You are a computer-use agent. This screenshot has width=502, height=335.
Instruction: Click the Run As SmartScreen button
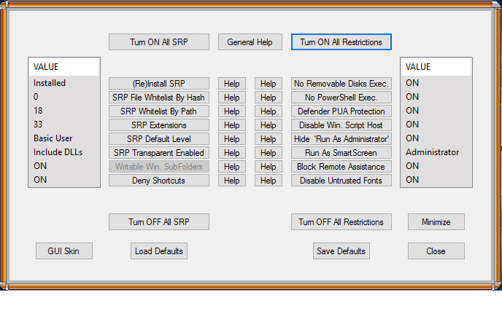pos(341,153)
